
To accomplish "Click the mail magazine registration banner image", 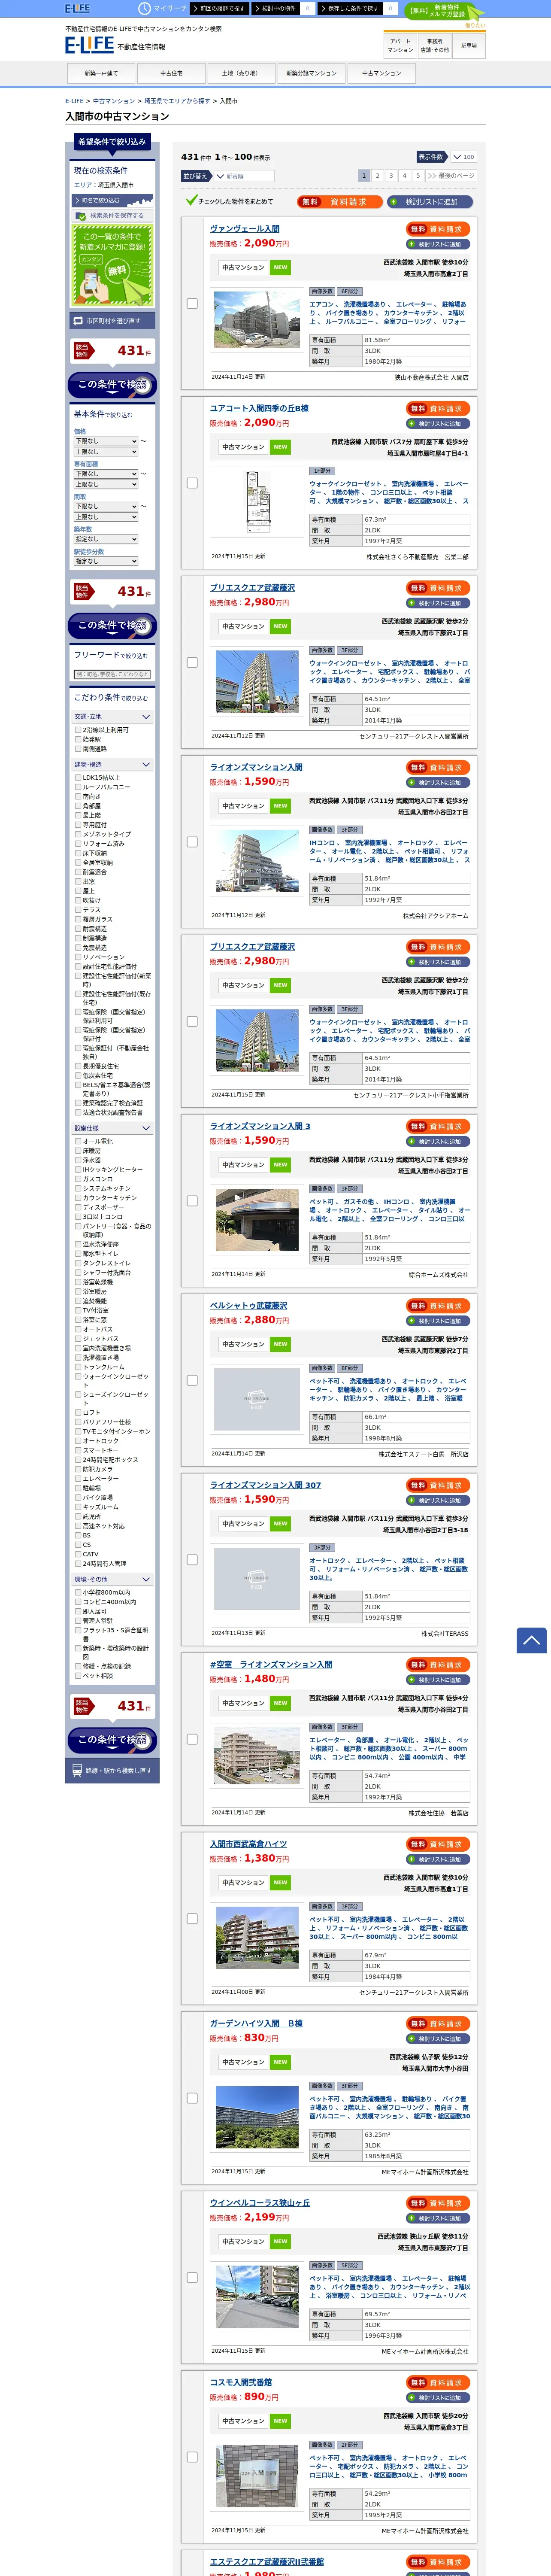I will (x=111, y=264).
